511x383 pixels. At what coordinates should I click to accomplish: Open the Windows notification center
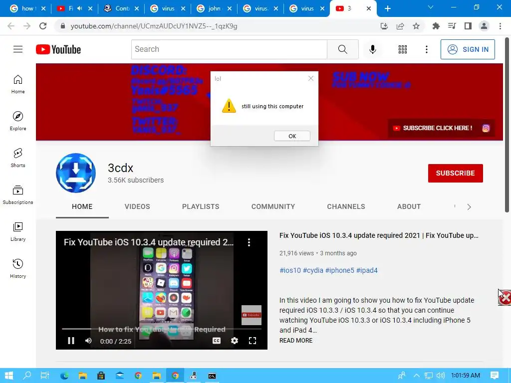click(494, 376)
